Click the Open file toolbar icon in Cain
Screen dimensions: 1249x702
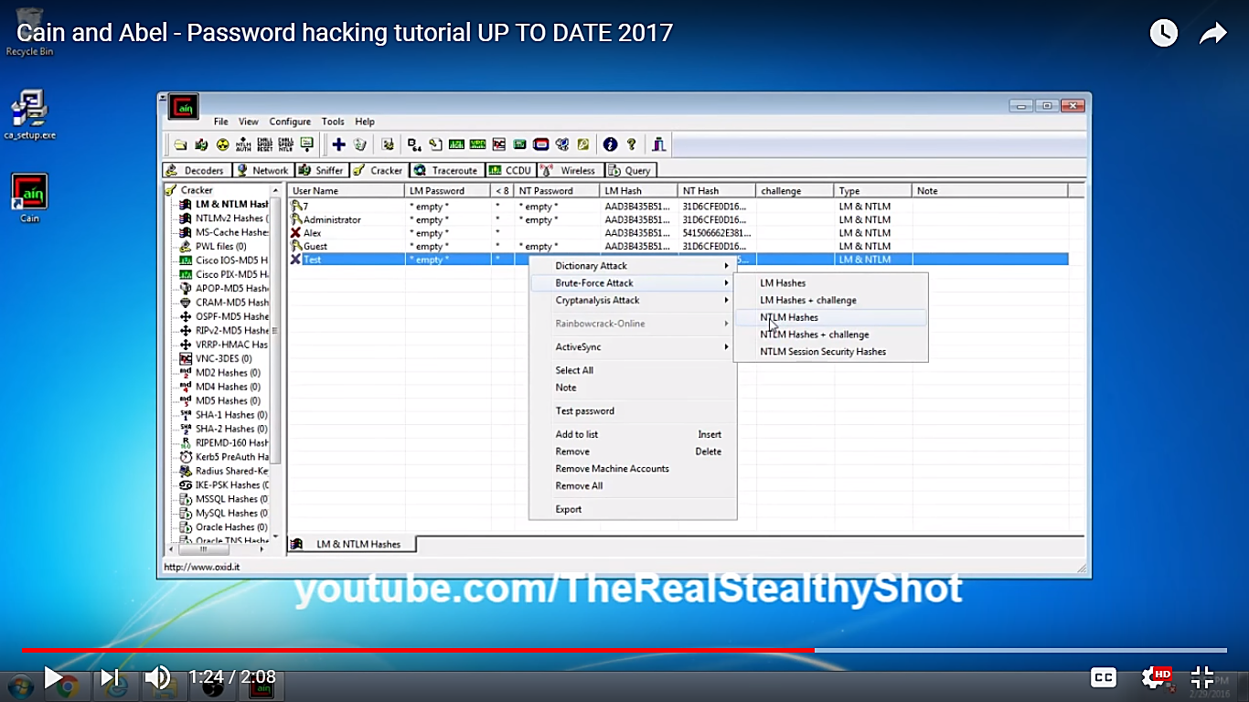180,144
